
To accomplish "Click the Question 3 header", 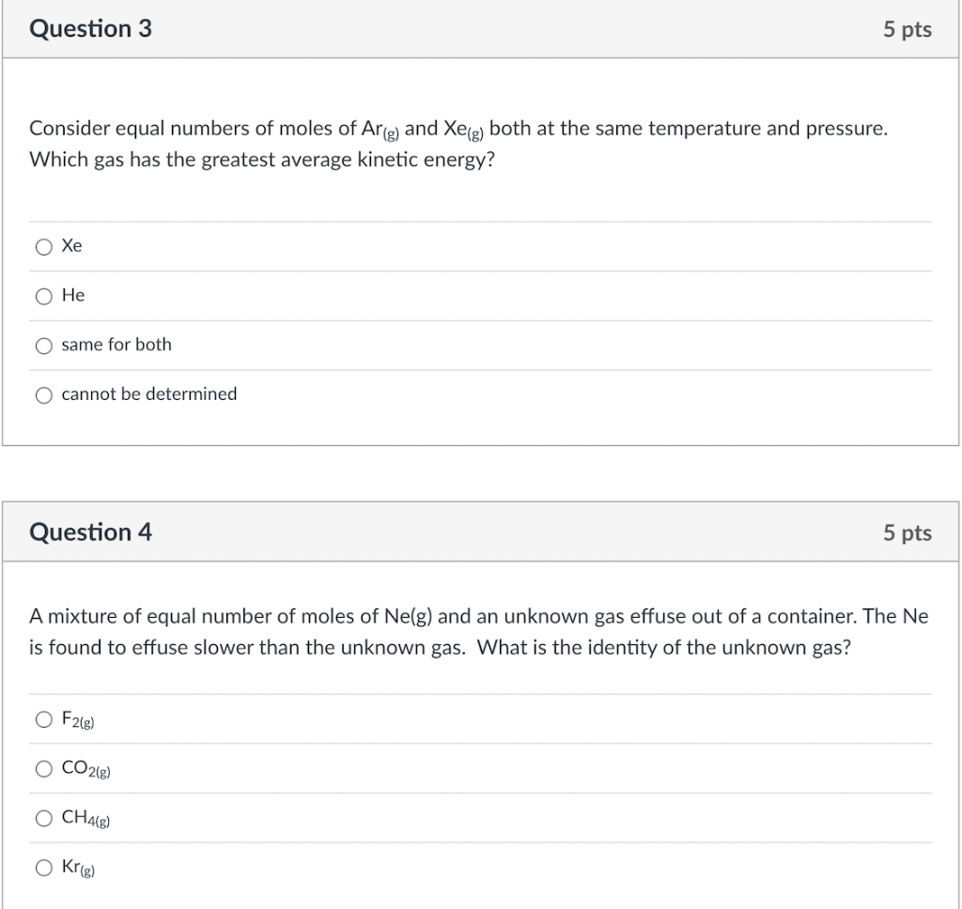I will point(90,29).
